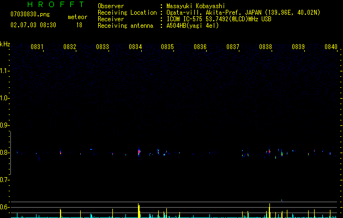
Task: Click the tall yellow power bar below 0838
Action: pos(269,210)
